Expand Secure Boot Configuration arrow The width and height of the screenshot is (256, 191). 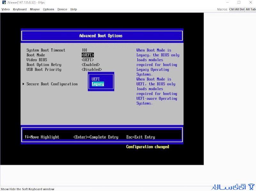click(x=23, y=84)
